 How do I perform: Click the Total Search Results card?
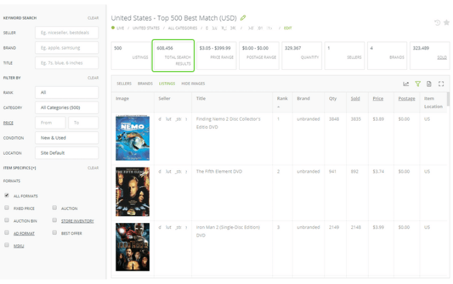click(173, 55)
